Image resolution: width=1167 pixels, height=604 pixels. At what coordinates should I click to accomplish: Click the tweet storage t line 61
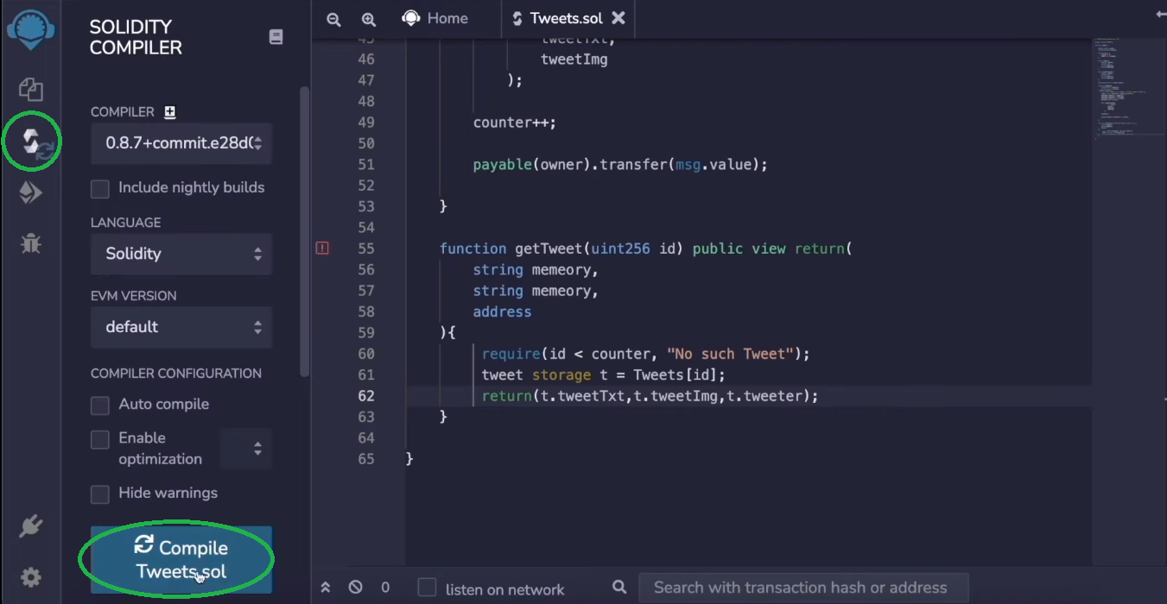click(604, 374)
